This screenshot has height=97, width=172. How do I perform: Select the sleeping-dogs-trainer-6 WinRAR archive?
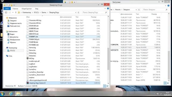click(x=63, y=83)
